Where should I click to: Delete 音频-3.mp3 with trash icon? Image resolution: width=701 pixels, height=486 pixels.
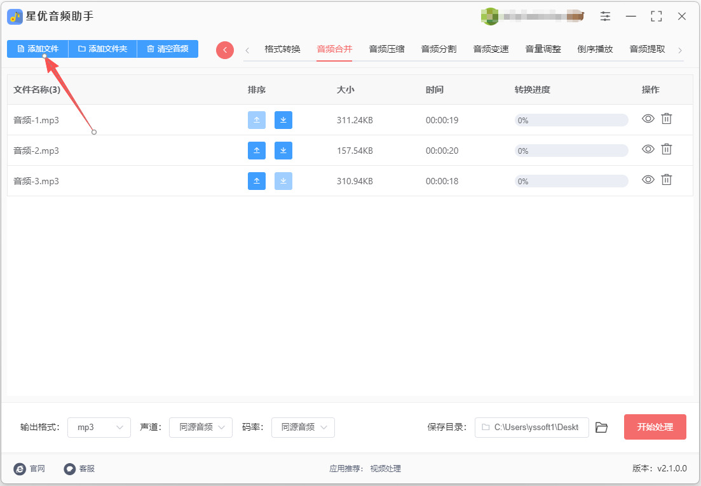[667, 180]
